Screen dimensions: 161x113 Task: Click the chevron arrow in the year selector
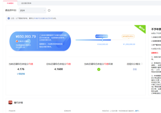pyautogui.click(x=44, y=10)
